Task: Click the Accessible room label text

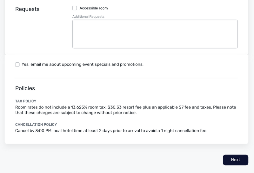Action: 93,8
